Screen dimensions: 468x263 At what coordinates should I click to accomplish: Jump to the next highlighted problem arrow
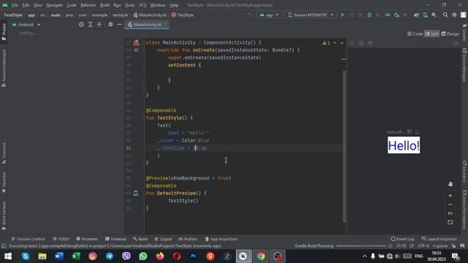tap(342, 43)
